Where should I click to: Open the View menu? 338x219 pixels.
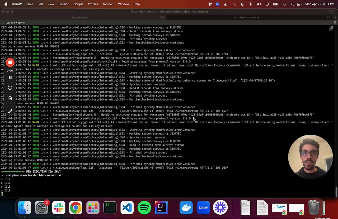point(51,4)
